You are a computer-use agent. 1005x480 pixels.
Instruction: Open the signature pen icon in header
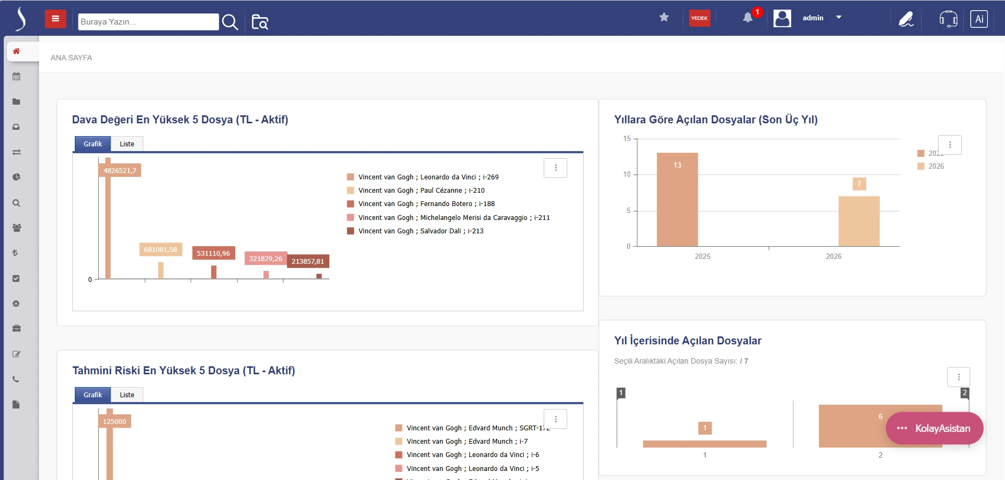pyautogui.click(x=906, y=19)
